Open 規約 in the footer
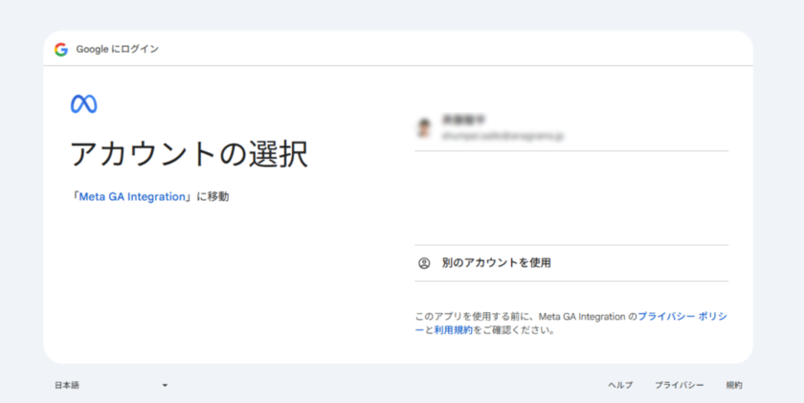804x403 pixels. point(734,385)
